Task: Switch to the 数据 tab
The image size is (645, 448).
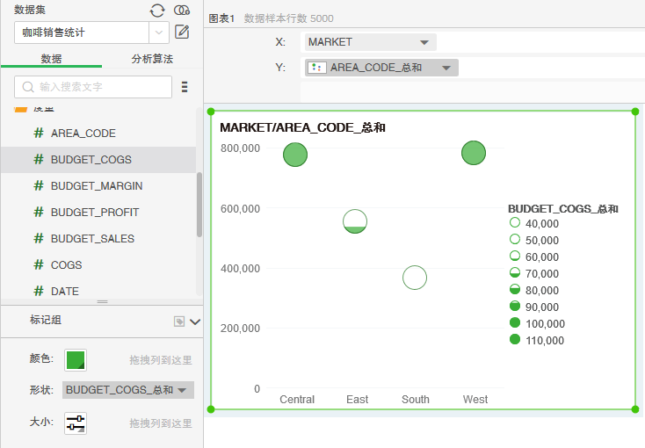Action: point(51,59)
